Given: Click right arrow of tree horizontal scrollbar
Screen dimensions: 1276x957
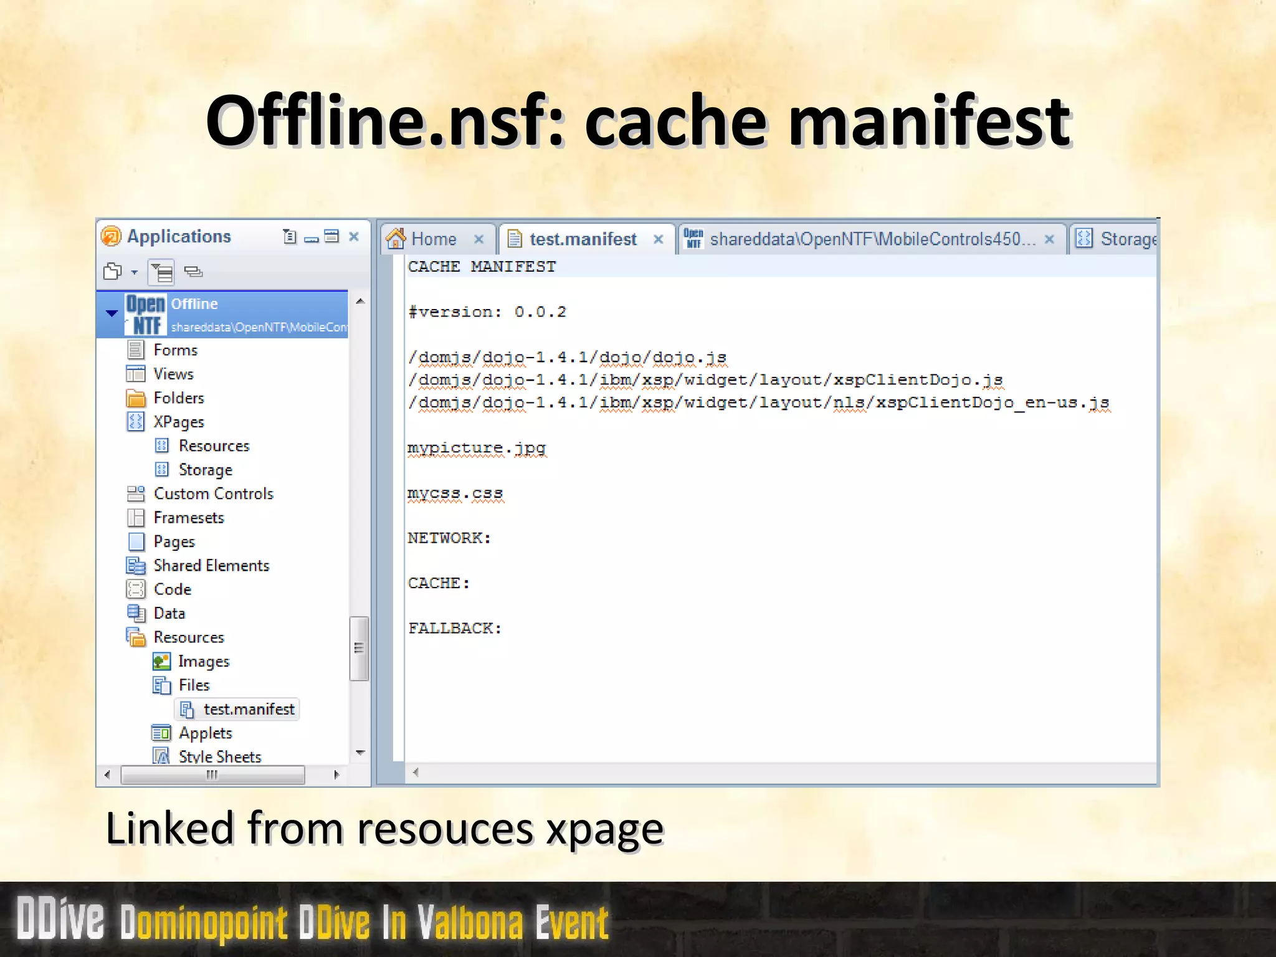Looking at the screenshot, I should coord(336,775).
